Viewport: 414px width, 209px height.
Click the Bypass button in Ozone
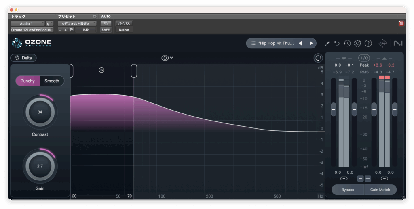click(x=347, y=190)
